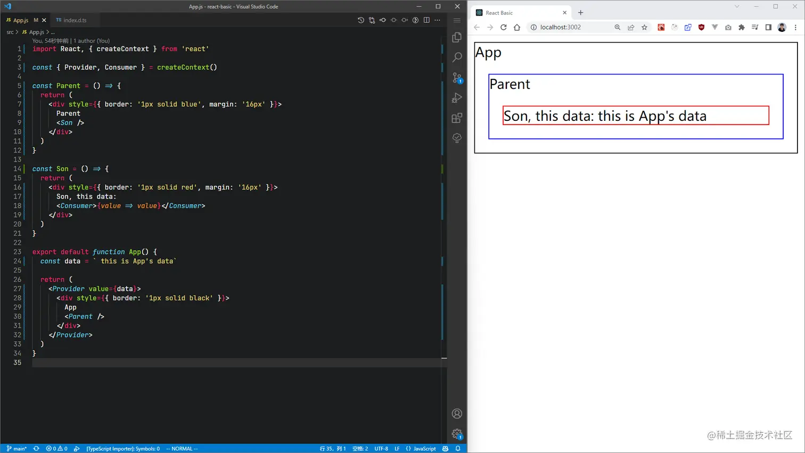Change indentation via the spaces indicator
This screenshot has height=453, width=805.
click(x=360, y=449)
